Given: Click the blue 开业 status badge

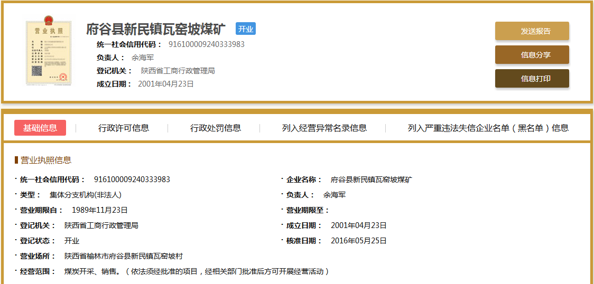Looking at the screenshot, I should (x=245, y=29).
